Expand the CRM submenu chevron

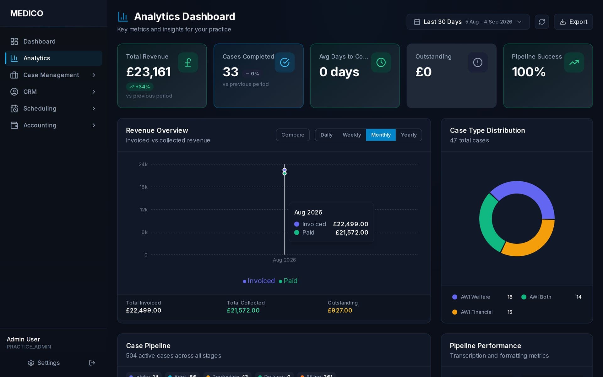click(x=94, y=92)
